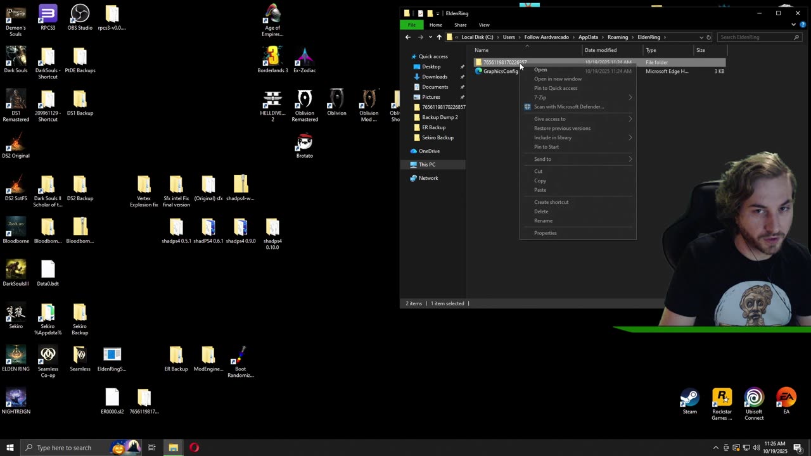Open ER Backup in Quick access sidebar
Screen dimensions: 811x456
coord(434,127)
